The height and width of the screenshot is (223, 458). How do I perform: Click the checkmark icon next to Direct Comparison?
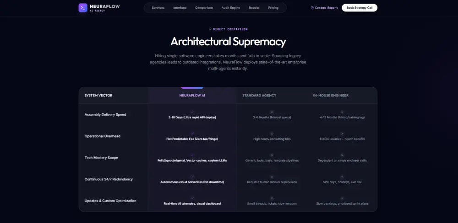[x=210, y=29]
